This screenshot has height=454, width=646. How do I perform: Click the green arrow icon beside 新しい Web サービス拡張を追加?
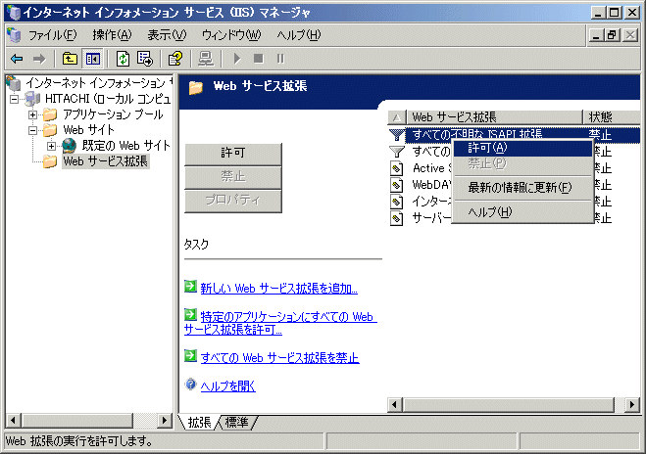[190, 287]
